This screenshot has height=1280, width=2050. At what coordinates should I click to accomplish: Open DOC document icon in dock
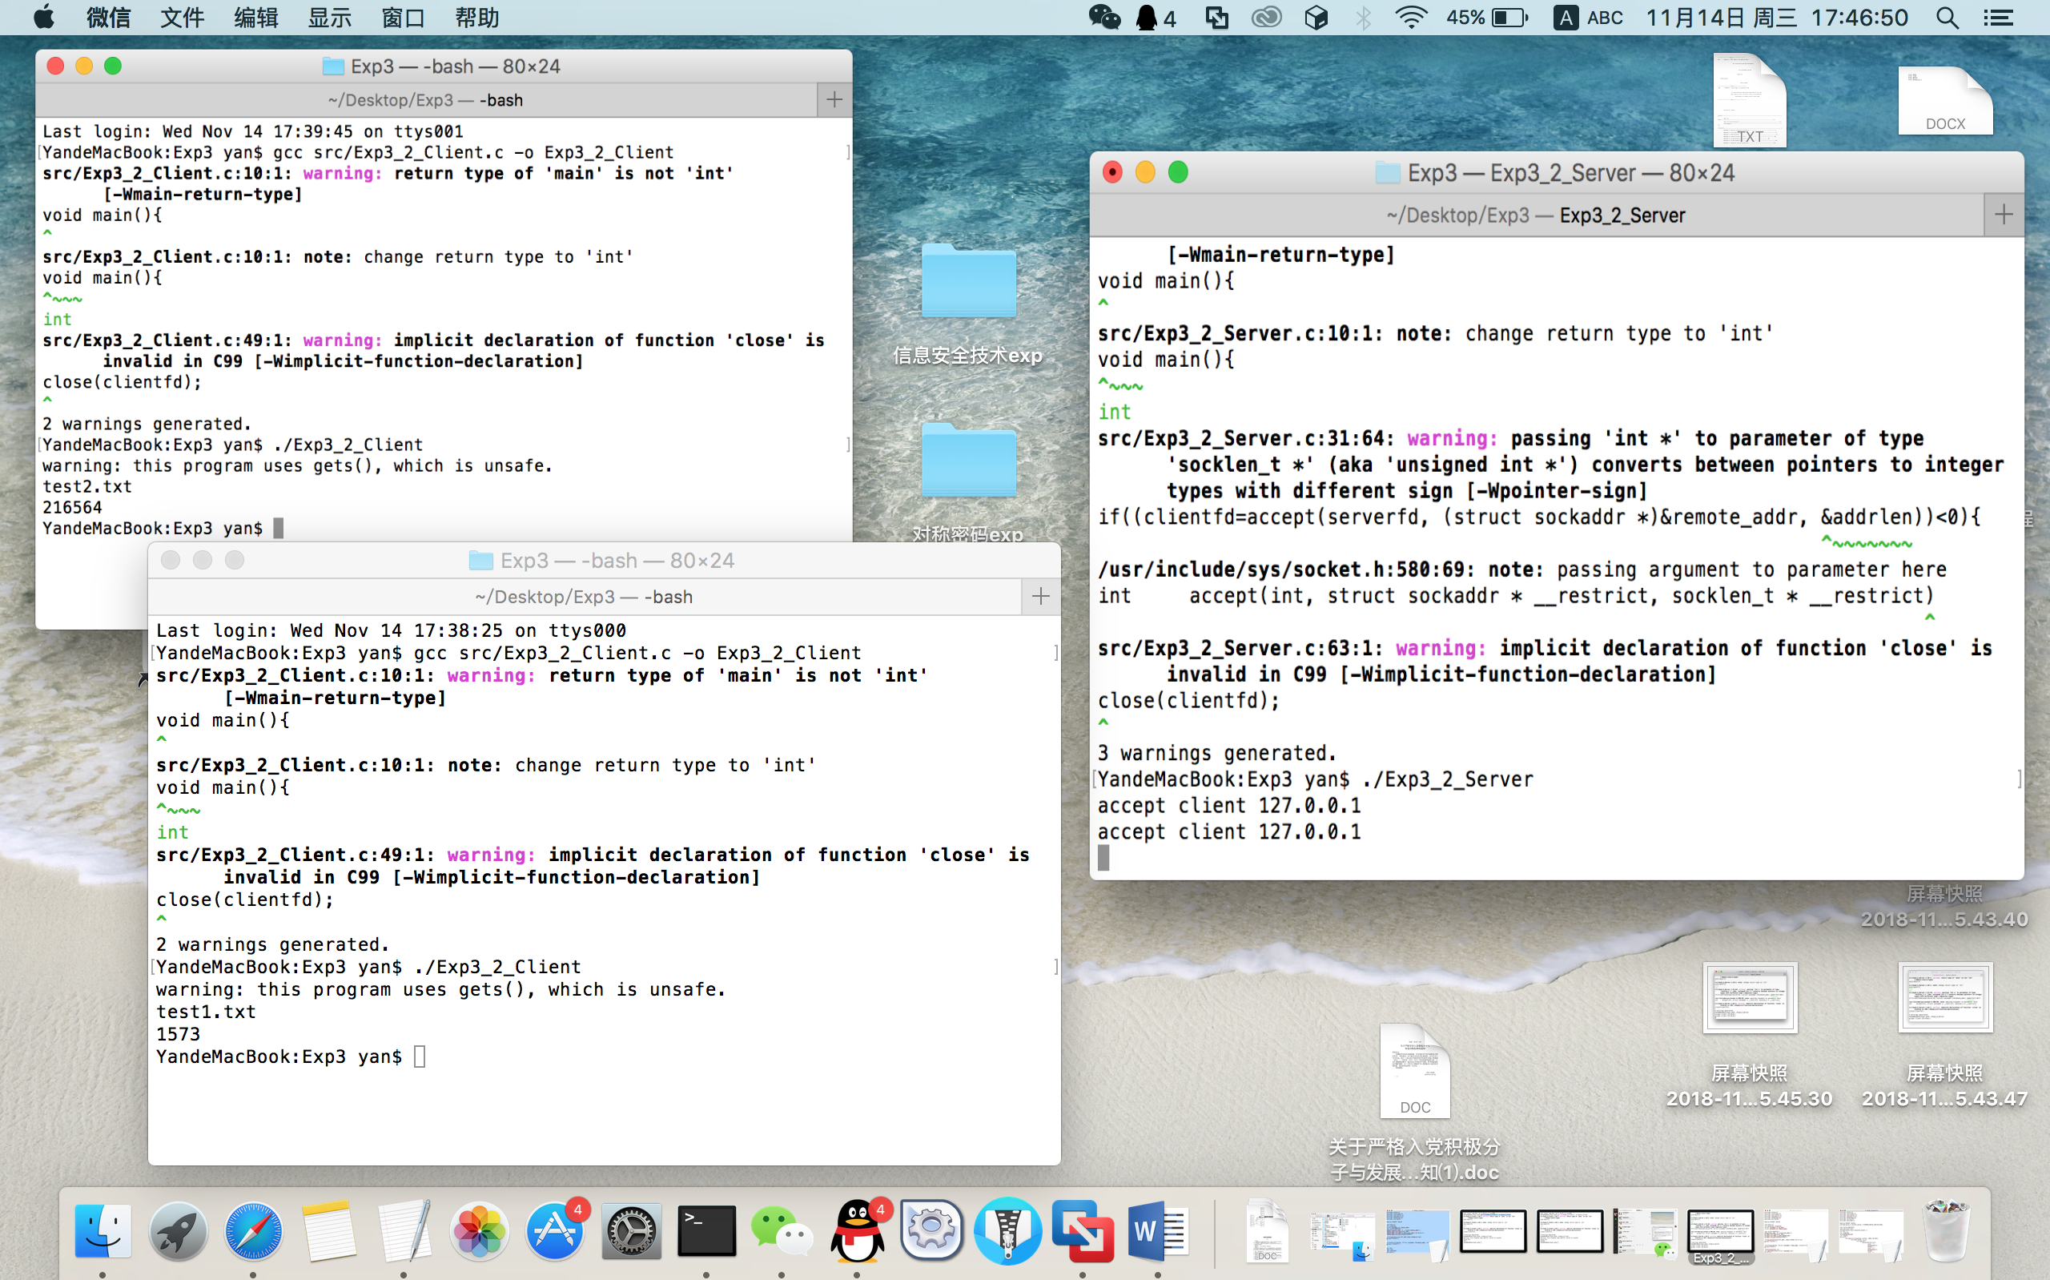[1266, 1230]
